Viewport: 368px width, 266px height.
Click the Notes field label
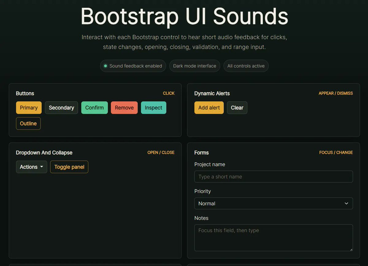pyautogui.click(x=201, y=218)
